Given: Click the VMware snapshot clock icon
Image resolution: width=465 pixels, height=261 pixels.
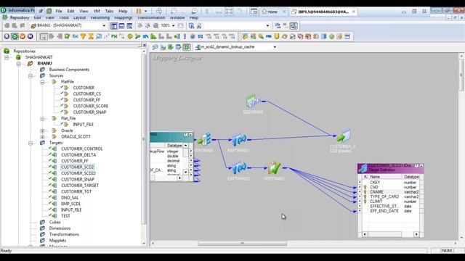Looking at the screenshot, I should (174, 12).
